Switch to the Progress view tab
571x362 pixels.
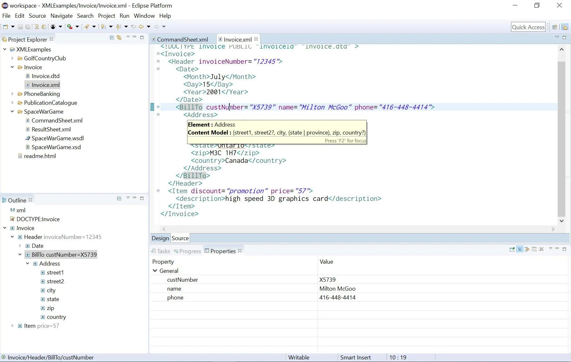[187, 251]
